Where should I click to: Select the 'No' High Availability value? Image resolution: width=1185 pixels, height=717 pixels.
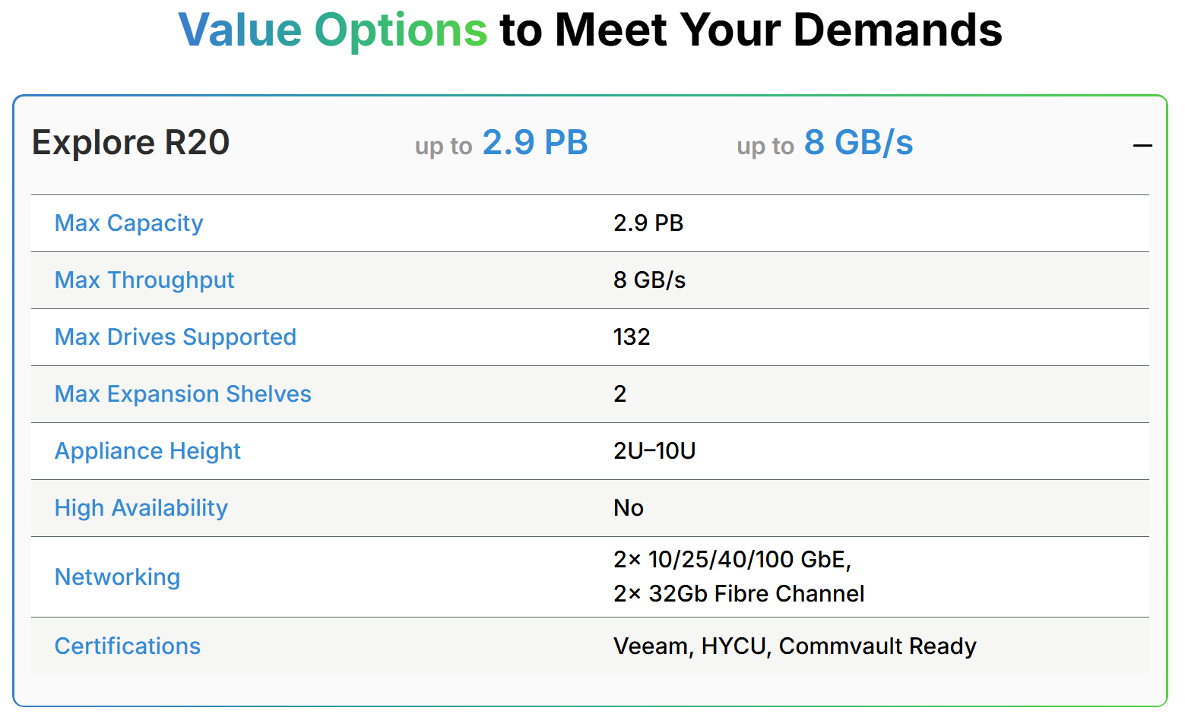(x=629, y=508)
